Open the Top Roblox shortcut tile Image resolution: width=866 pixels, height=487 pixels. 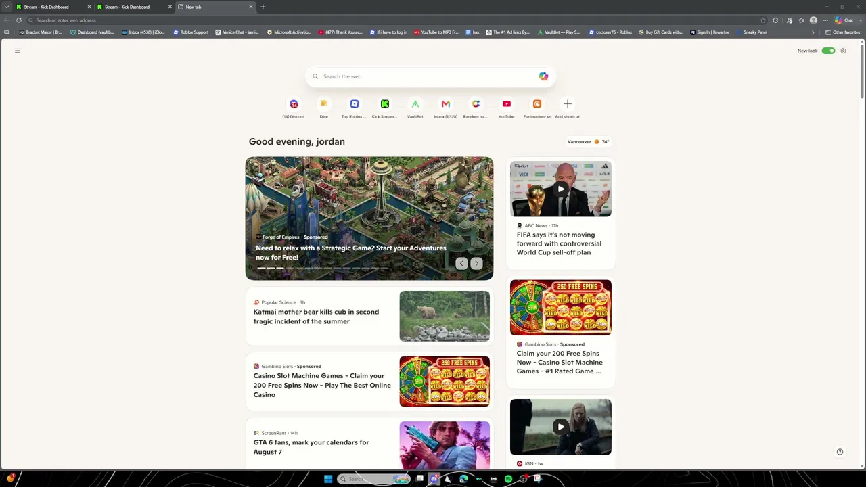point(354,108)
